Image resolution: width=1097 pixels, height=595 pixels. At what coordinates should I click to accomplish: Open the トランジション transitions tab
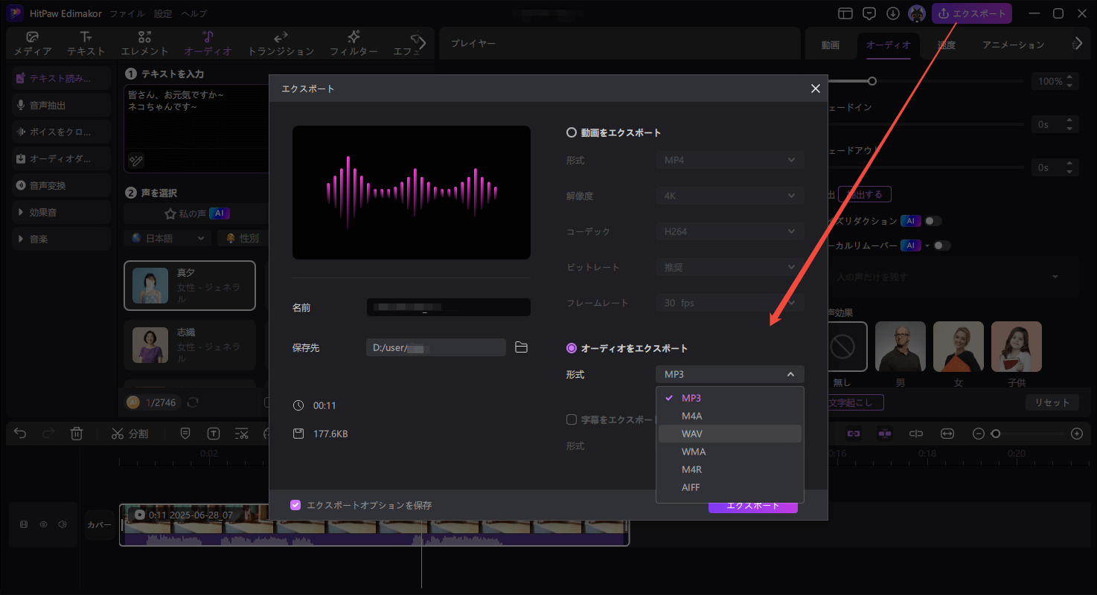281,44
